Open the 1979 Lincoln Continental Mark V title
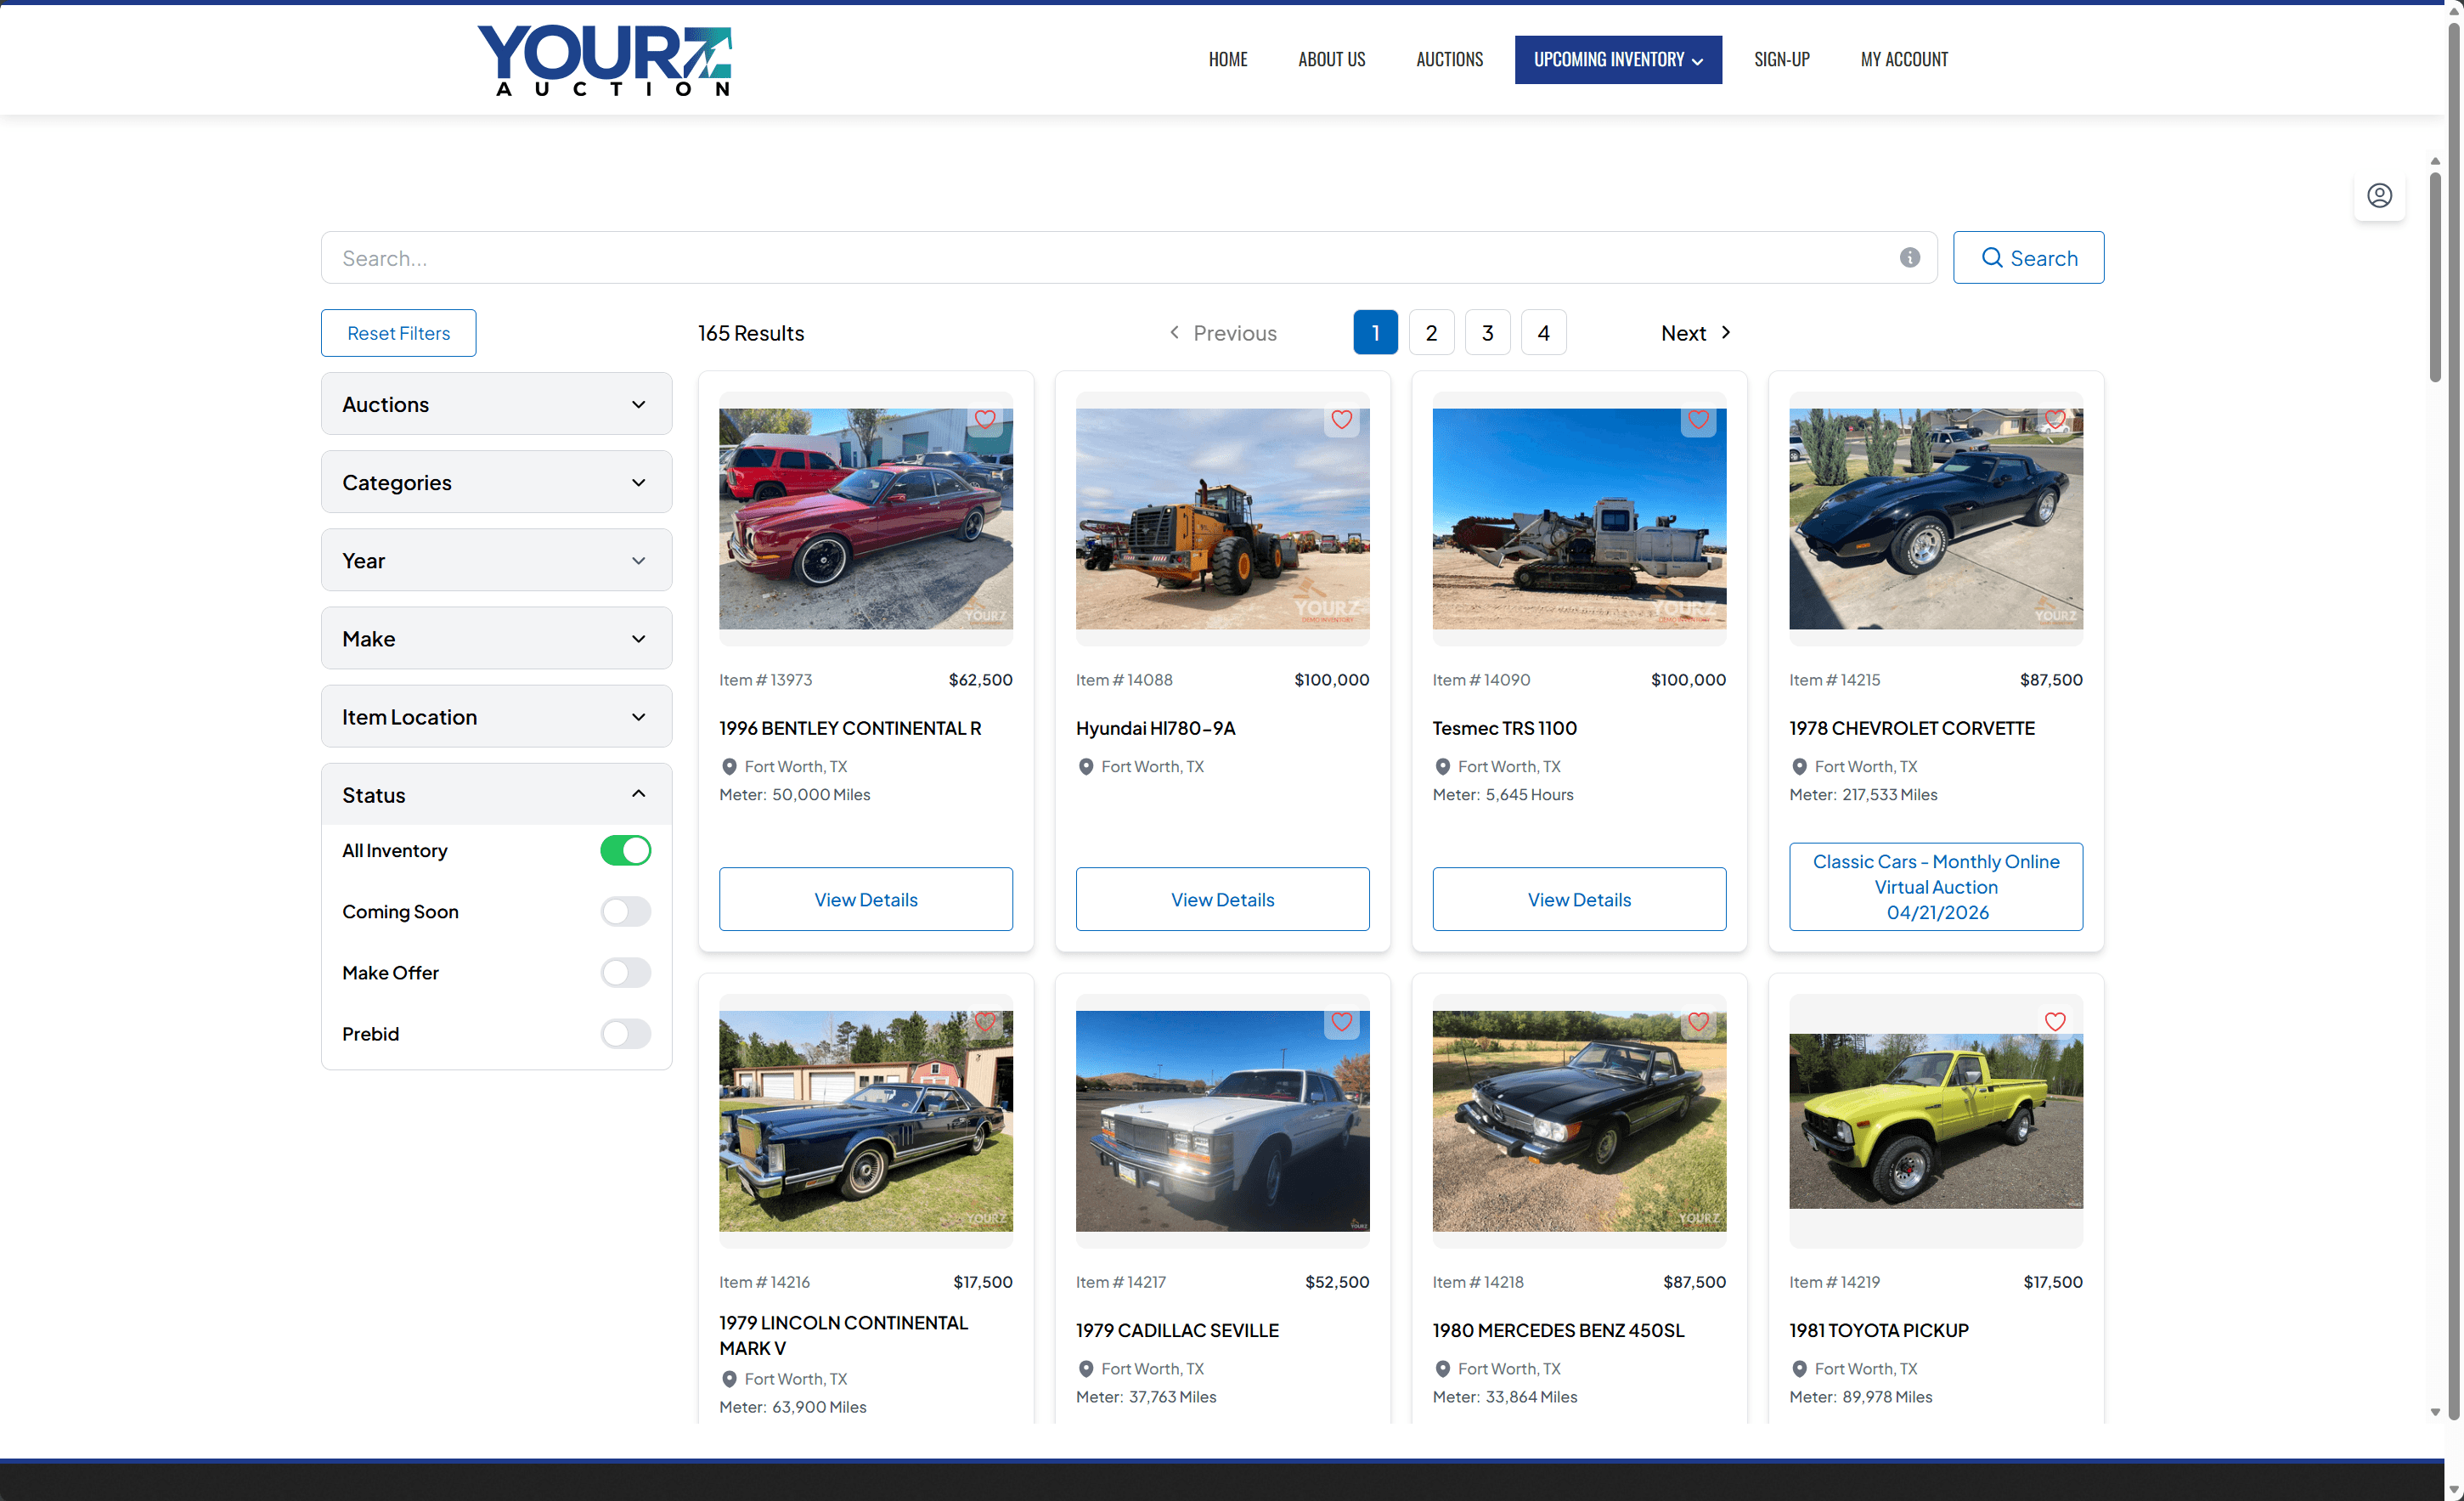 [843, 1335]
